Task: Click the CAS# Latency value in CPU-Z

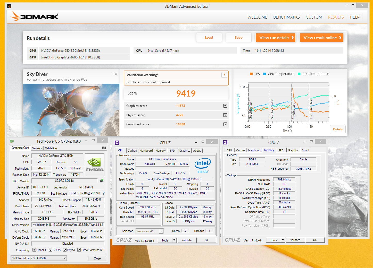Action: (284, 189)
